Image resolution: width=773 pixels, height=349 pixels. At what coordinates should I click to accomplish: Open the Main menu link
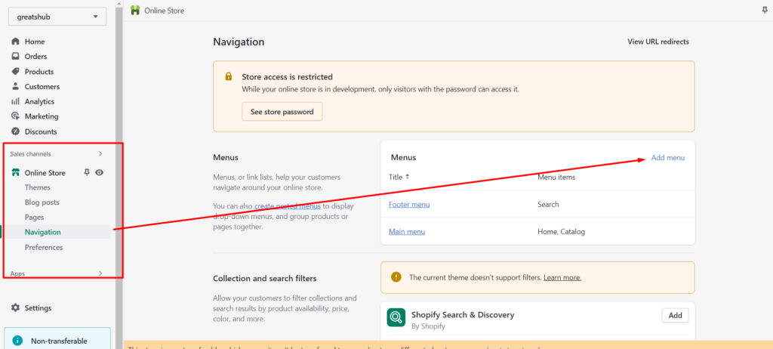coord(407,231)
